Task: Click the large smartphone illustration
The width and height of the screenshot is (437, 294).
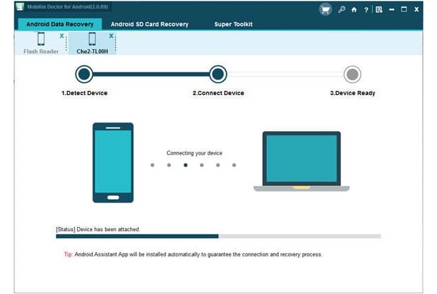Action: (113, 163)
